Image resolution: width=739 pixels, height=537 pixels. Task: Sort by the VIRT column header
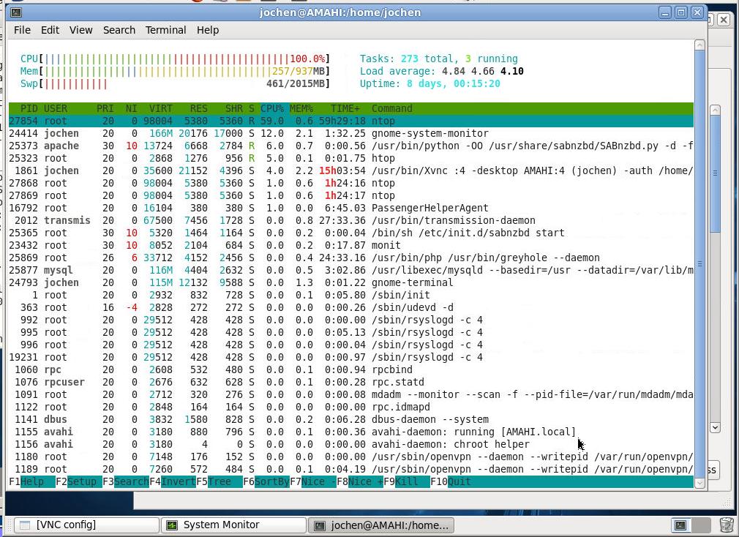tap(161, 108)
